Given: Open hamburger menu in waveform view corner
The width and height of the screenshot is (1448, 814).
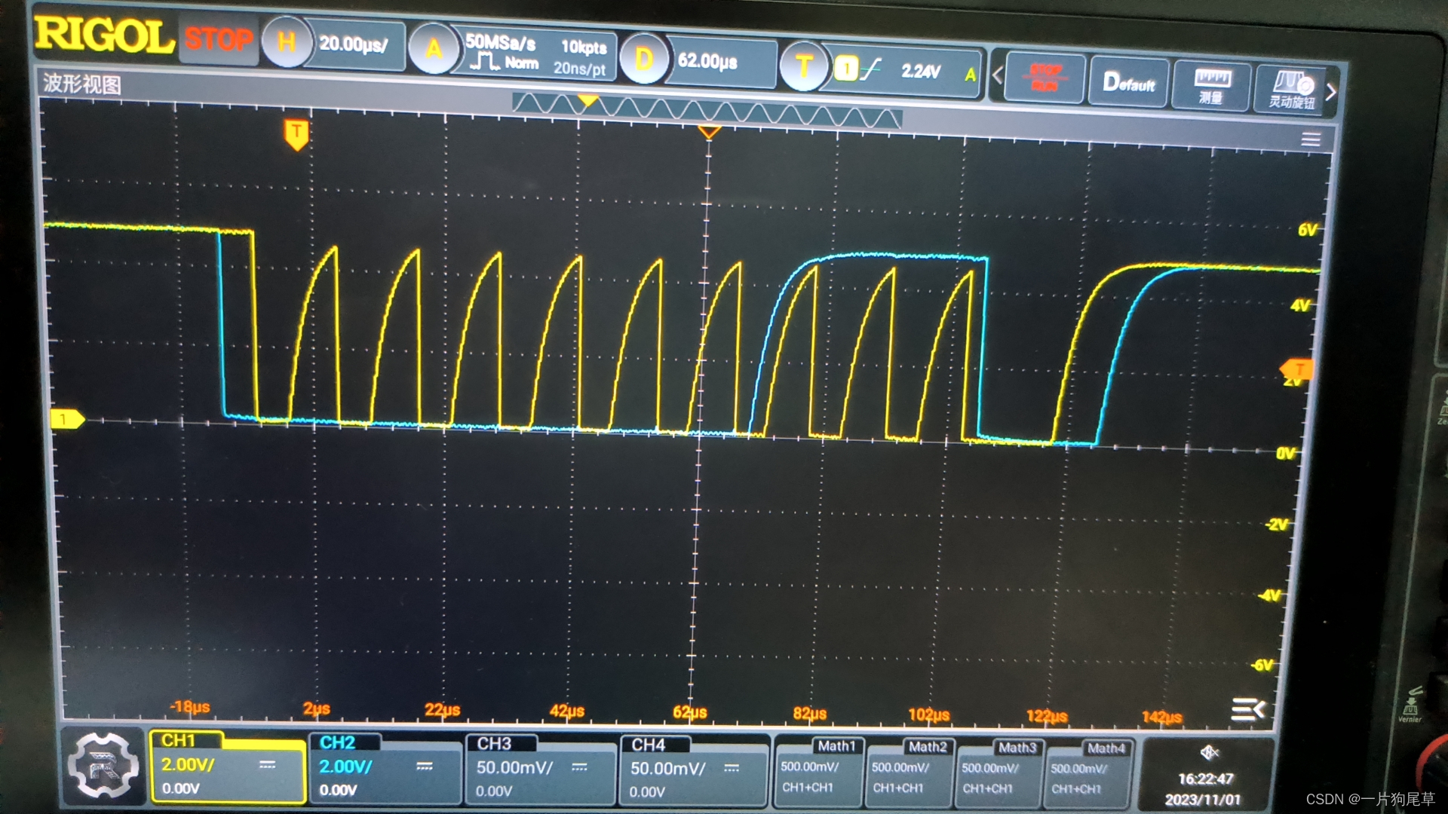Looking at the screenshot, I should 1311,139.
